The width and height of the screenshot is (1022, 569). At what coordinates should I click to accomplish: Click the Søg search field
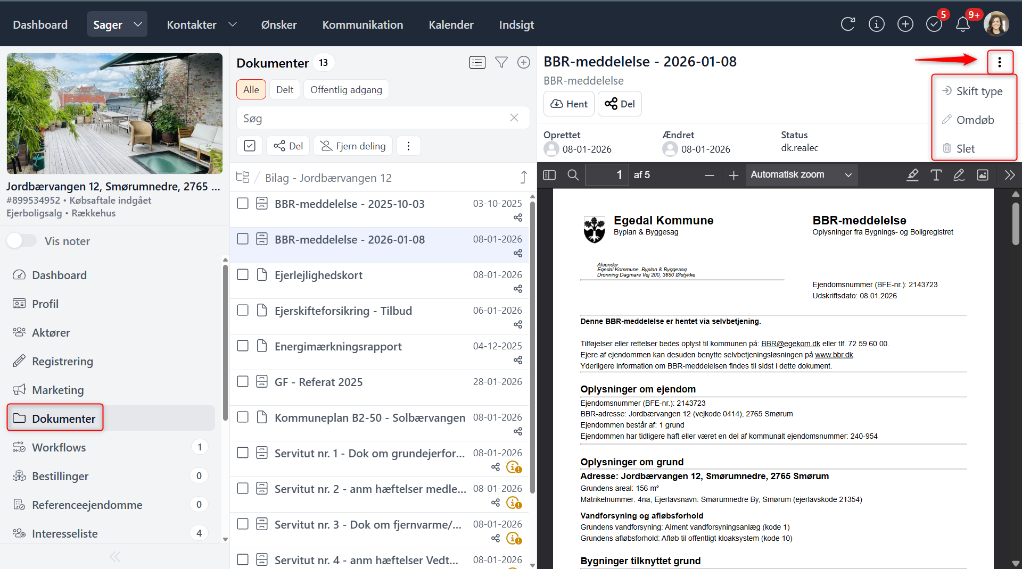373,118
